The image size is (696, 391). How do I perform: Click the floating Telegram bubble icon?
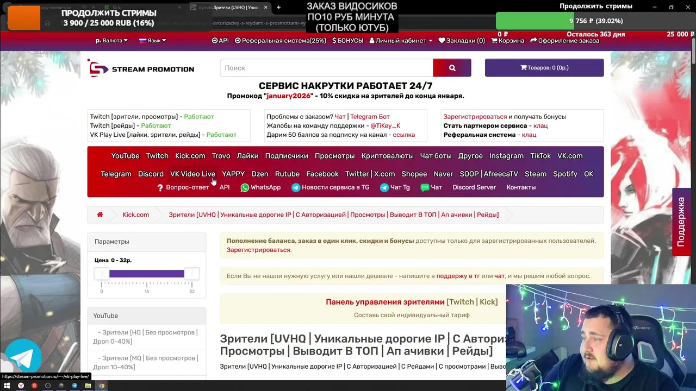pos(23,357)
